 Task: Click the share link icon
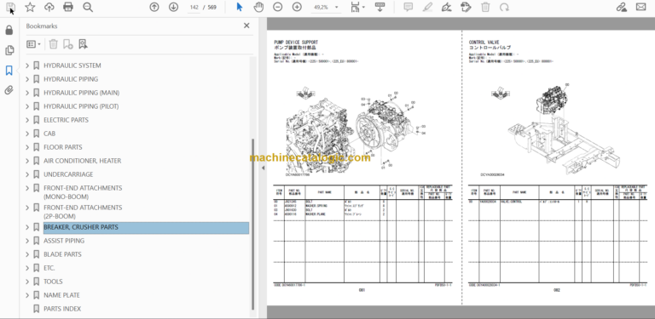pyautogui.click(x=622, y=7)
